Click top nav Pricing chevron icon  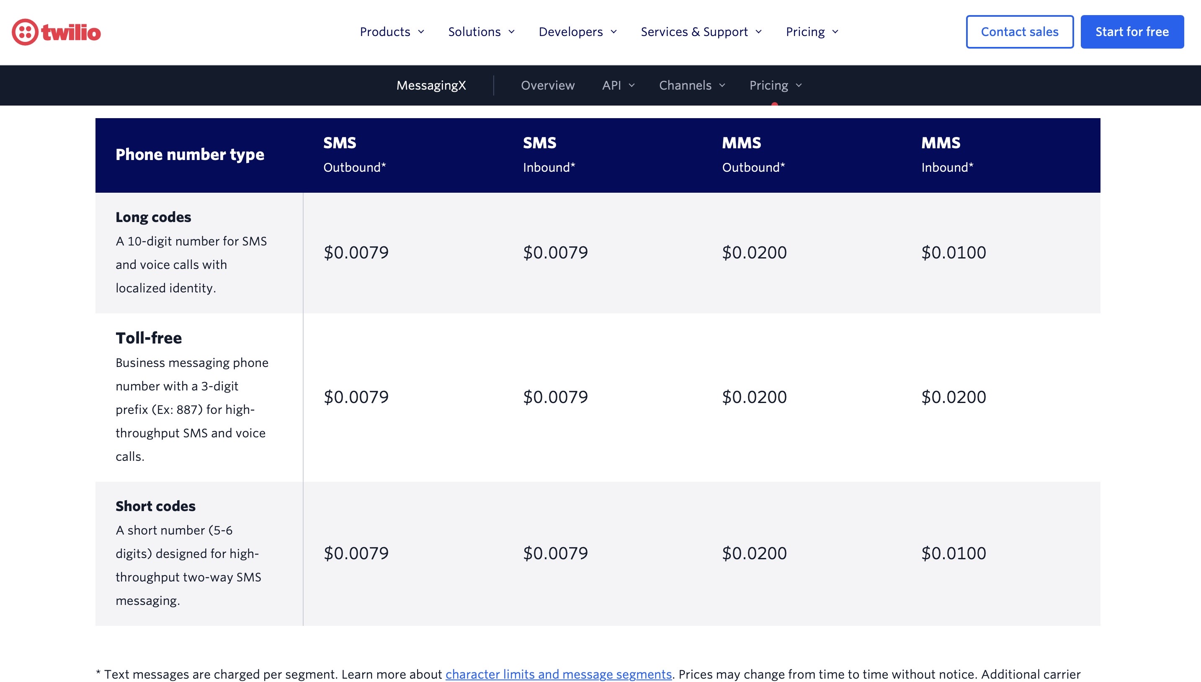[x=835, y=32]
